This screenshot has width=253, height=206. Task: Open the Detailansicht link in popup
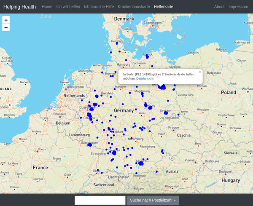click(145, 78)
